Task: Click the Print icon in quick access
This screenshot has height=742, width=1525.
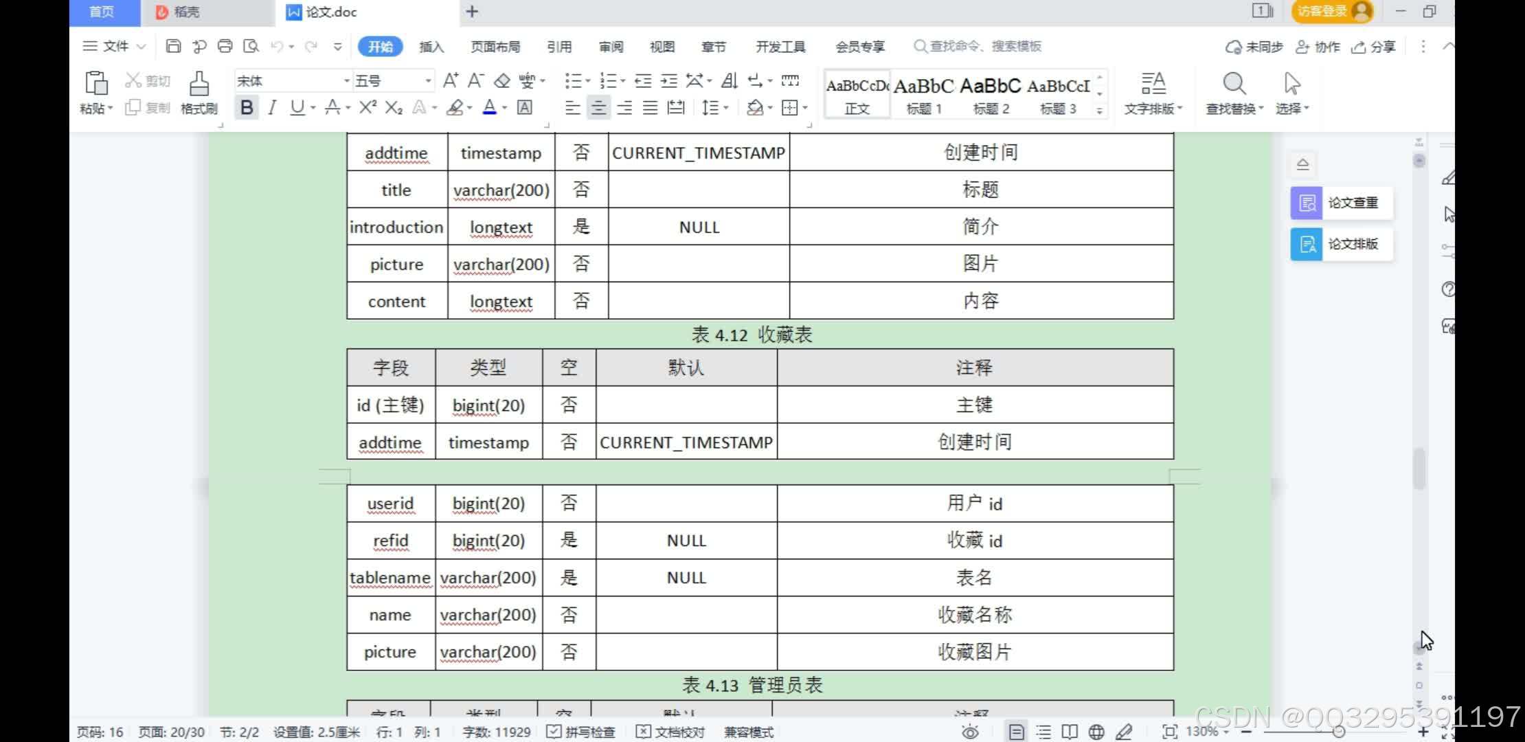Action: point(225,46)
